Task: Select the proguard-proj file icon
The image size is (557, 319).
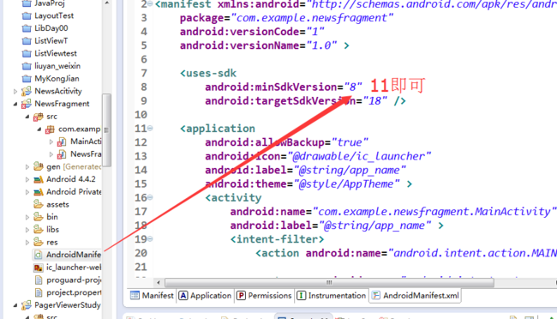Action: pyautogui.click(x=39, y=280)
